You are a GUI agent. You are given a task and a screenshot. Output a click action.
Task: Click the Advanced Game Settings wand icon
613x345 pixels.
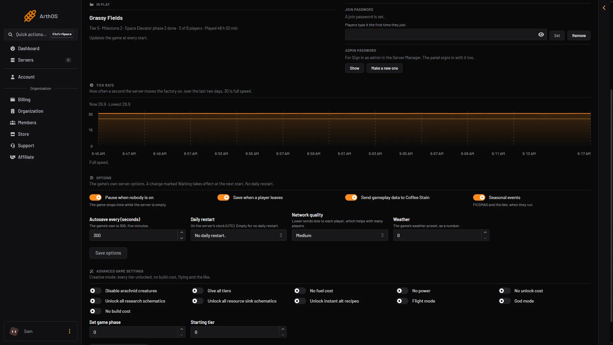click(92, 271)
